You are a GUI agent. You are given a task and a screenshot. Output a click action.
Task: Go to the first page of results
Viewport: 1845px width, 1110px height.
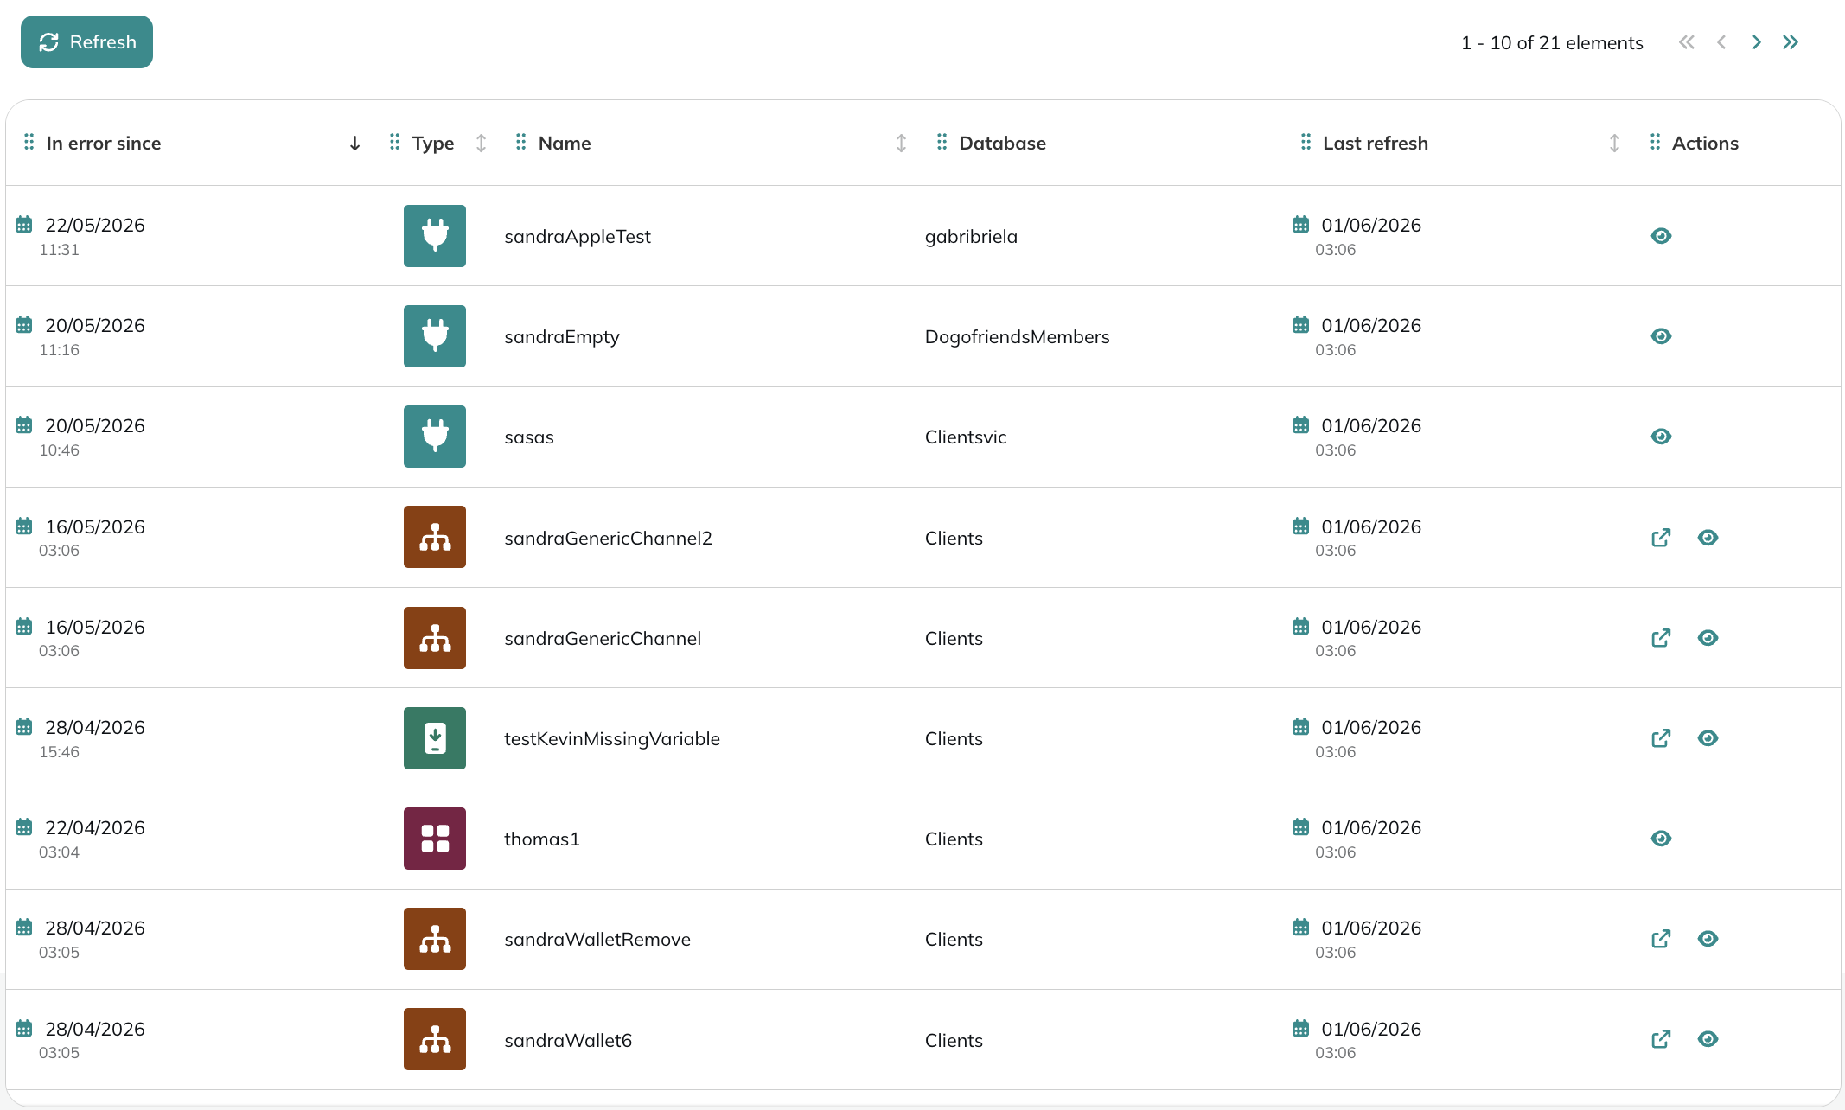click(x=1686, y=42)
